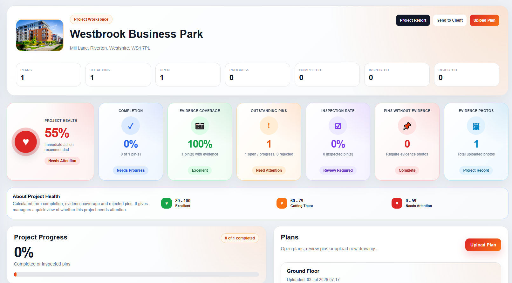
Task: Click the project progress bar
Action: pos(136,274)
